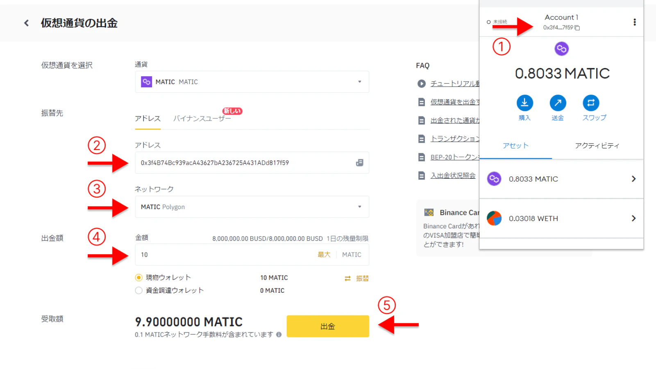
Task: Click document icon beside 入出金状況照会
Action: 422,175
